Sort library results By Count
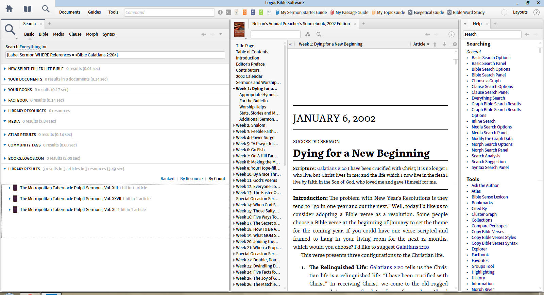This screenshot has width=544, height=295. point(217,179)
